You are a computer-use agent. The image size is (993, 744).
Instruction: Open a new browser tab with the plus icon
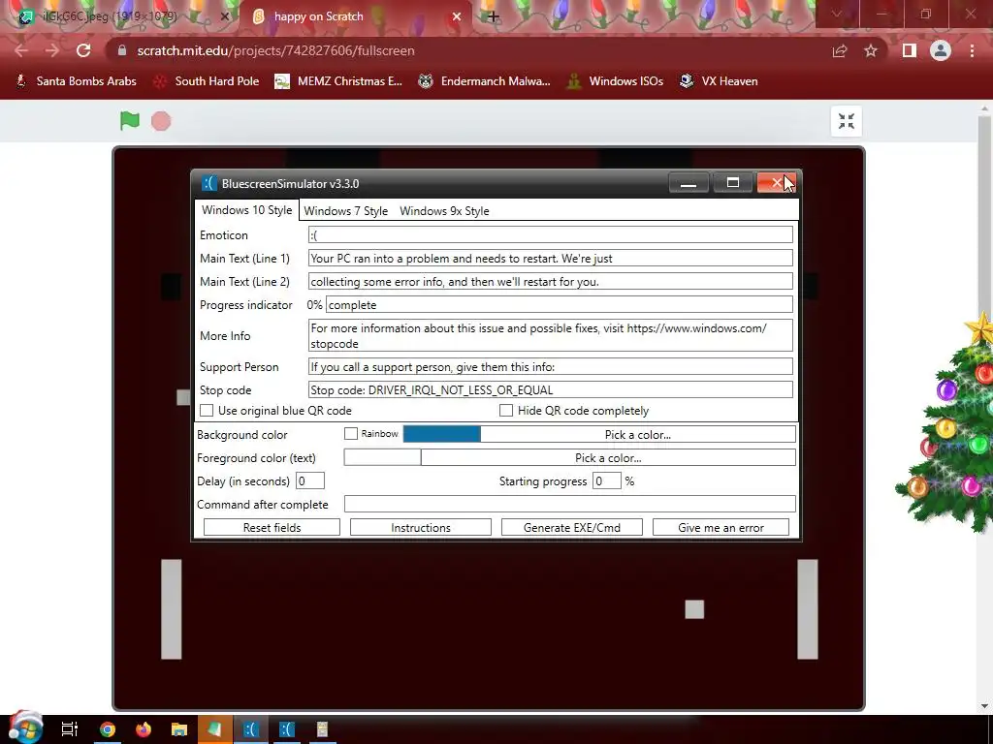(494, 16)
